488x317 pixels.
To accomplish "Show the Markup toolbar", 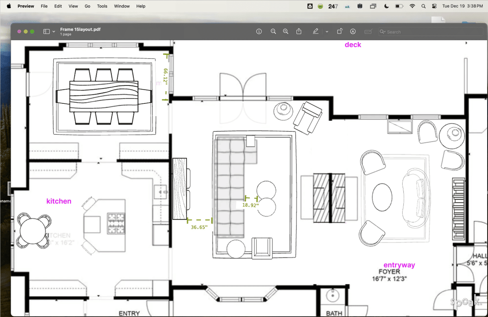I will (316, 31).
